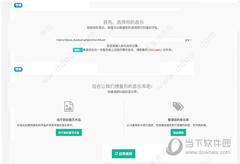This screenshot has width=240, height=164.
Task: Click the 找不到封面艺术品 bold title text
Action: pyautogui.click(x=69, y=120)
